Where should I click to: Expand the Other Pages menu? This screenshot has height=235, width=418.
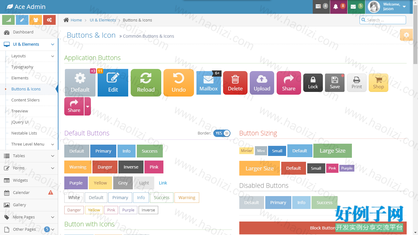pos(29,229)
